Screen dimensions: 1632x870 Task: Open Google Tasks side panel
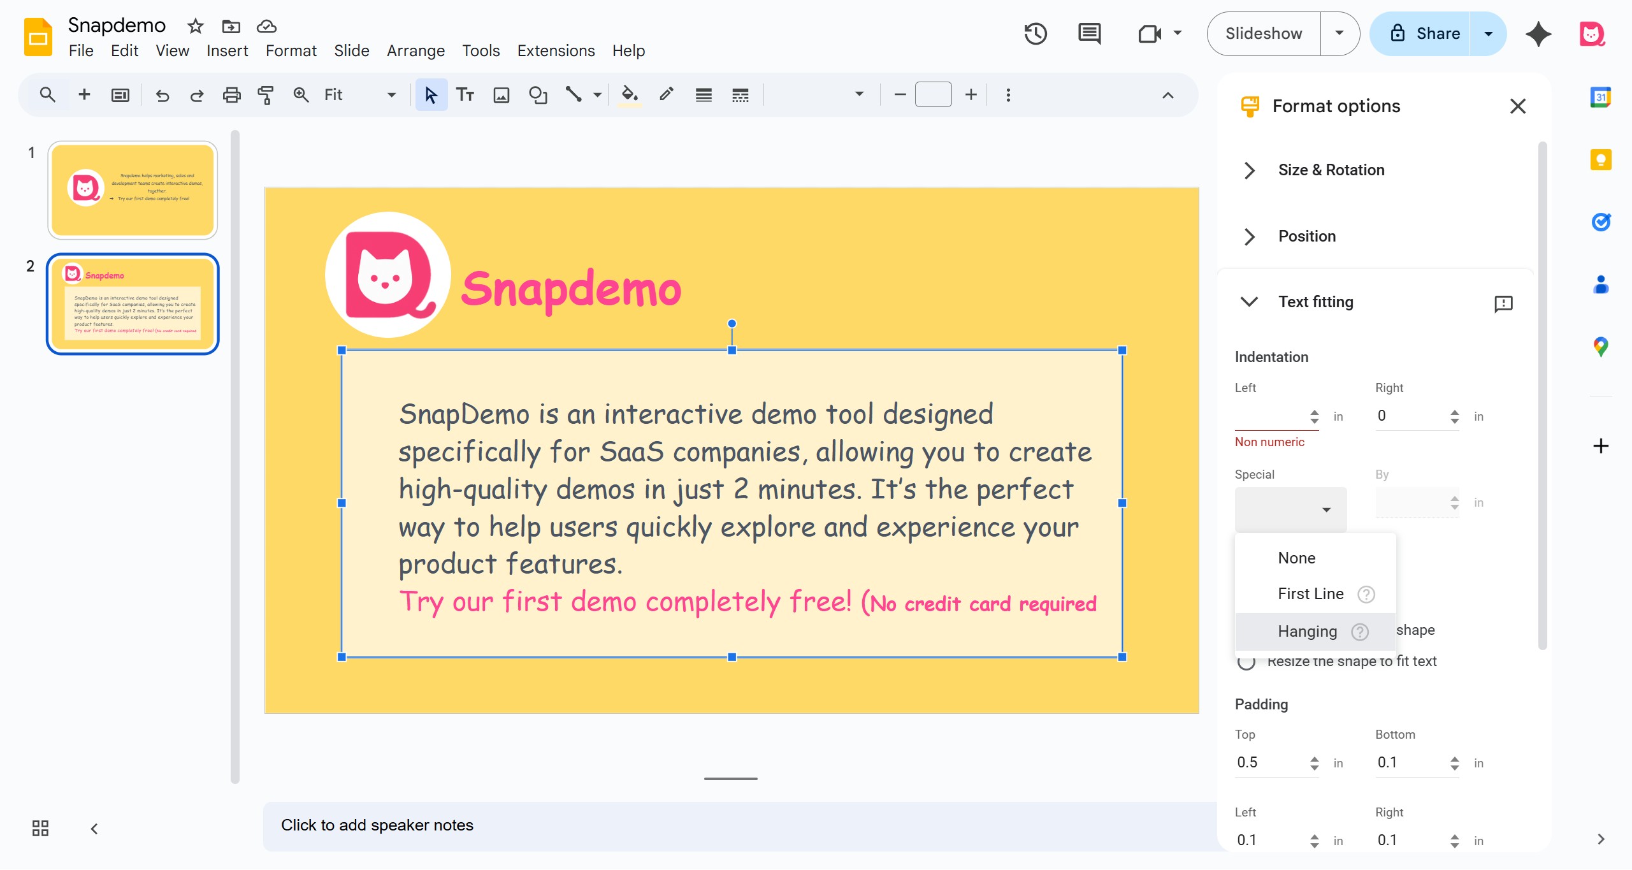(x=1600, y=222)
